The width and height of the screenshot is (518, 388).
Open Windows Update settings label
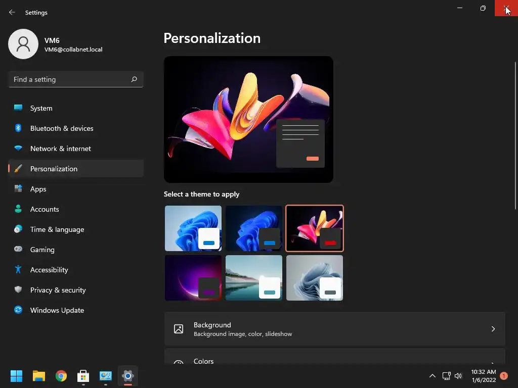pyautogui.click(x=57, y=310)
